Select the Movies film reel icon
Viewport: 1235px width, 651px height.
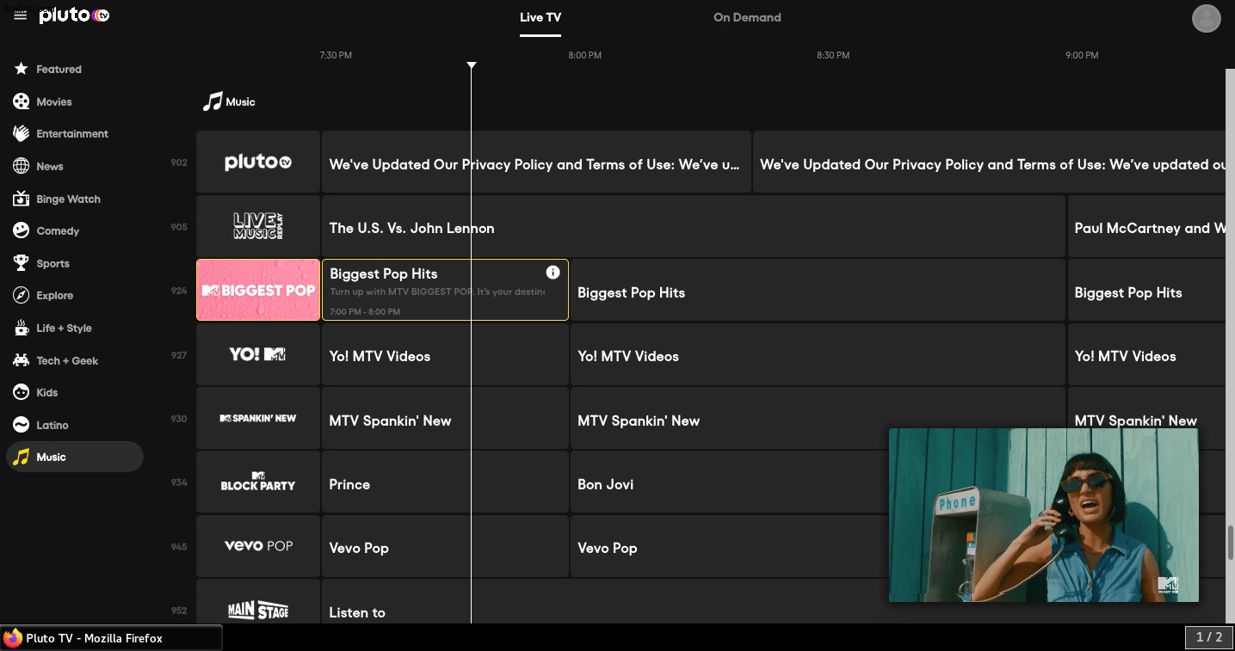coord(21,101)
